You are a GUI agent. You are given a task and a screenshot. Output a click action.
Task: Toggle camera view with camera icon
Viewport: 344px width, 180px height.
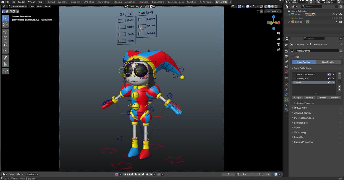[279, 44]
